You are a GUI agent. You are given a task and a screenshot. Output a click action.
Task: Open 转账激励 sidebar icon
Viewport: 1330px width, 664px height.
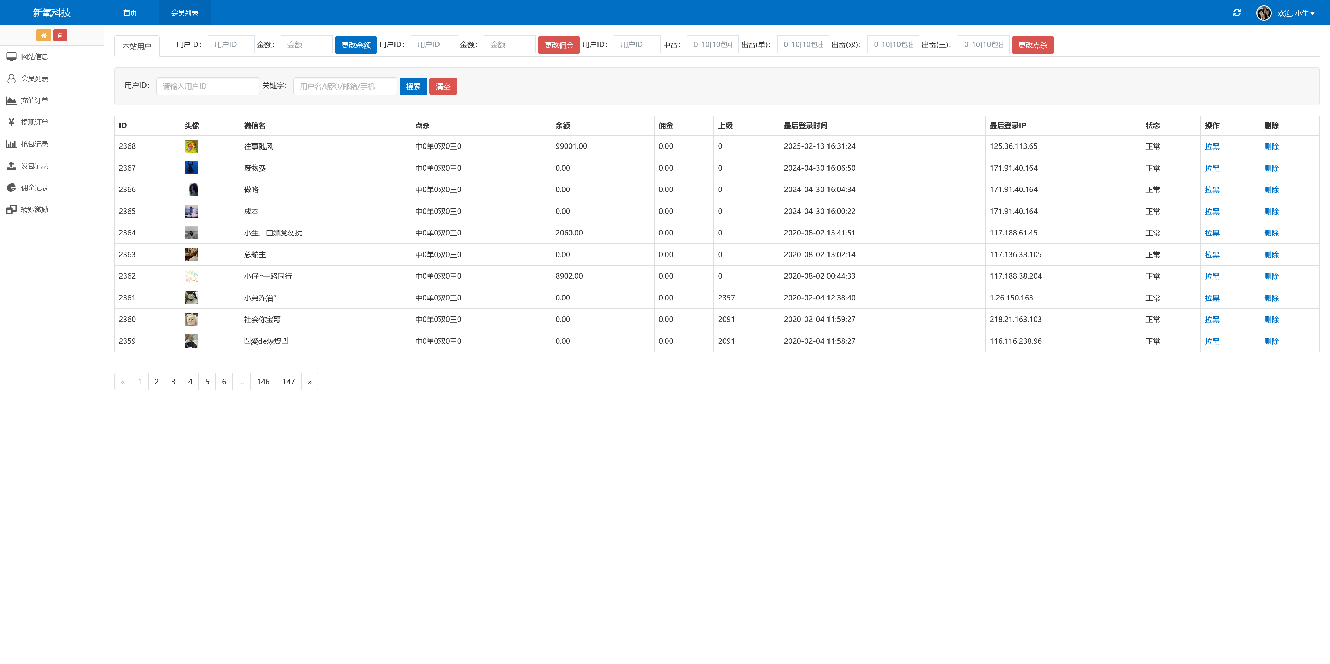pyautogui.click(x=11, y=209)
